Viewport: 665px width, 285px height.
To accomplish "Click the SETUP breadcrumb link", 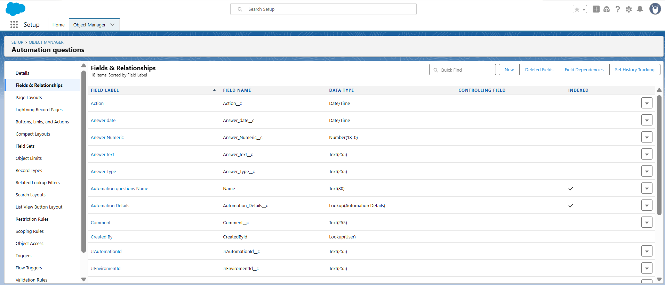I will (17, 42).
